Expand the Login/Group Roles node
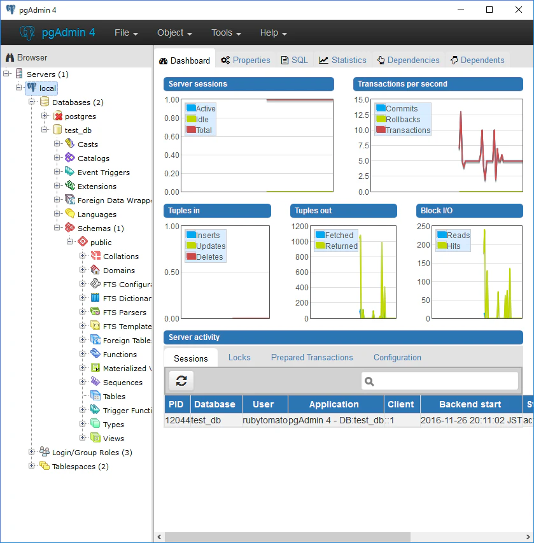 [32, 452]
